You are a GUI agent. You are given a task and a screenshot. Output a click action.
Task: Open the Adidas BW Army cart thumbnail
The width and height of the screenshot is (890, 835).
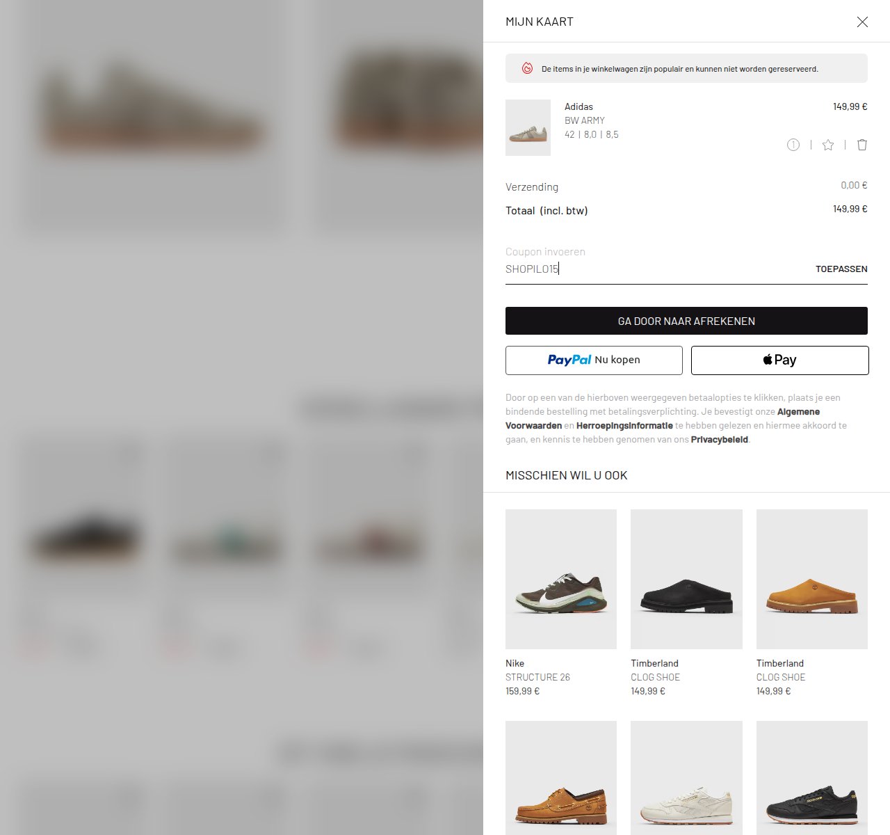click(528, 127)
